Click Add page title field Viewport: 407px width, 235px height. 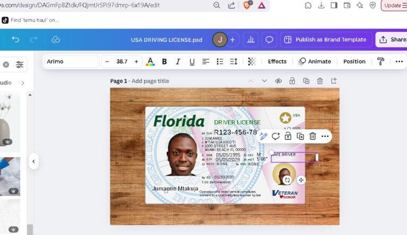click(151, 81)
